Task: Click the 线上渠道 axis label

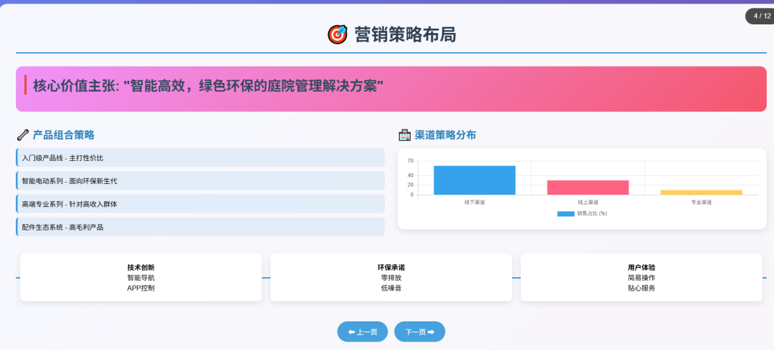Action: coord(588,202)
